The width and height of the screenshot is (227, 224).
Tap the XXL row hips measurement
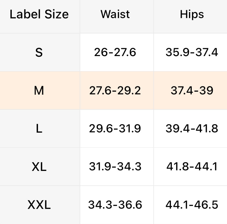coord(192,205)
